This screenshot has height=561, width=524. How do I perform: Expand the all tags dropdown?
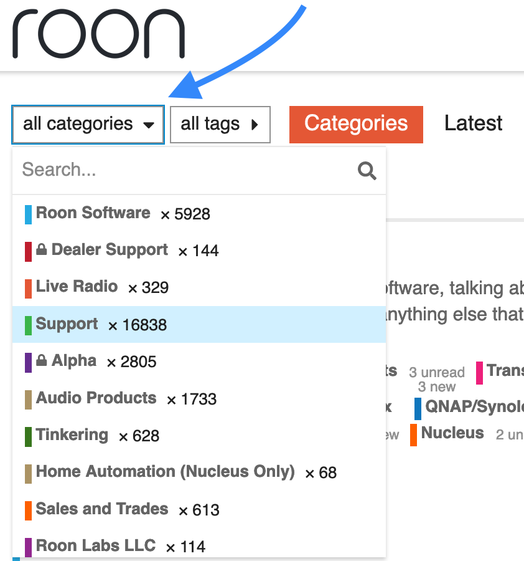click(x=220, y=125)
